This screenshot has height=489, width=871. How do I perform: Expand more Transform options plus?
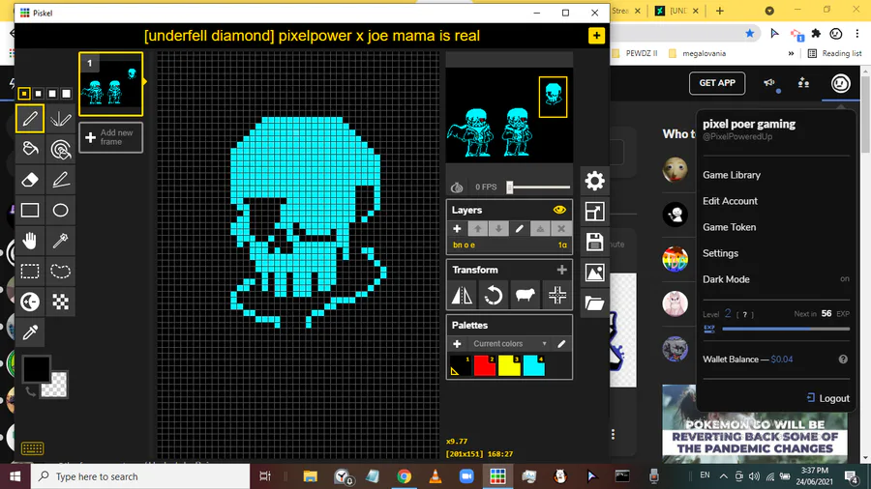point(561,270)
